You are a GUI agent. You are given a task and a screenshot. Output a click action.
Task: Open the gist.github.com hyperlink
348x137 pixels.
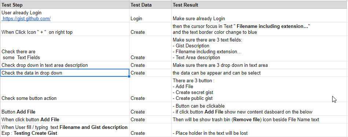pos(26,19)
